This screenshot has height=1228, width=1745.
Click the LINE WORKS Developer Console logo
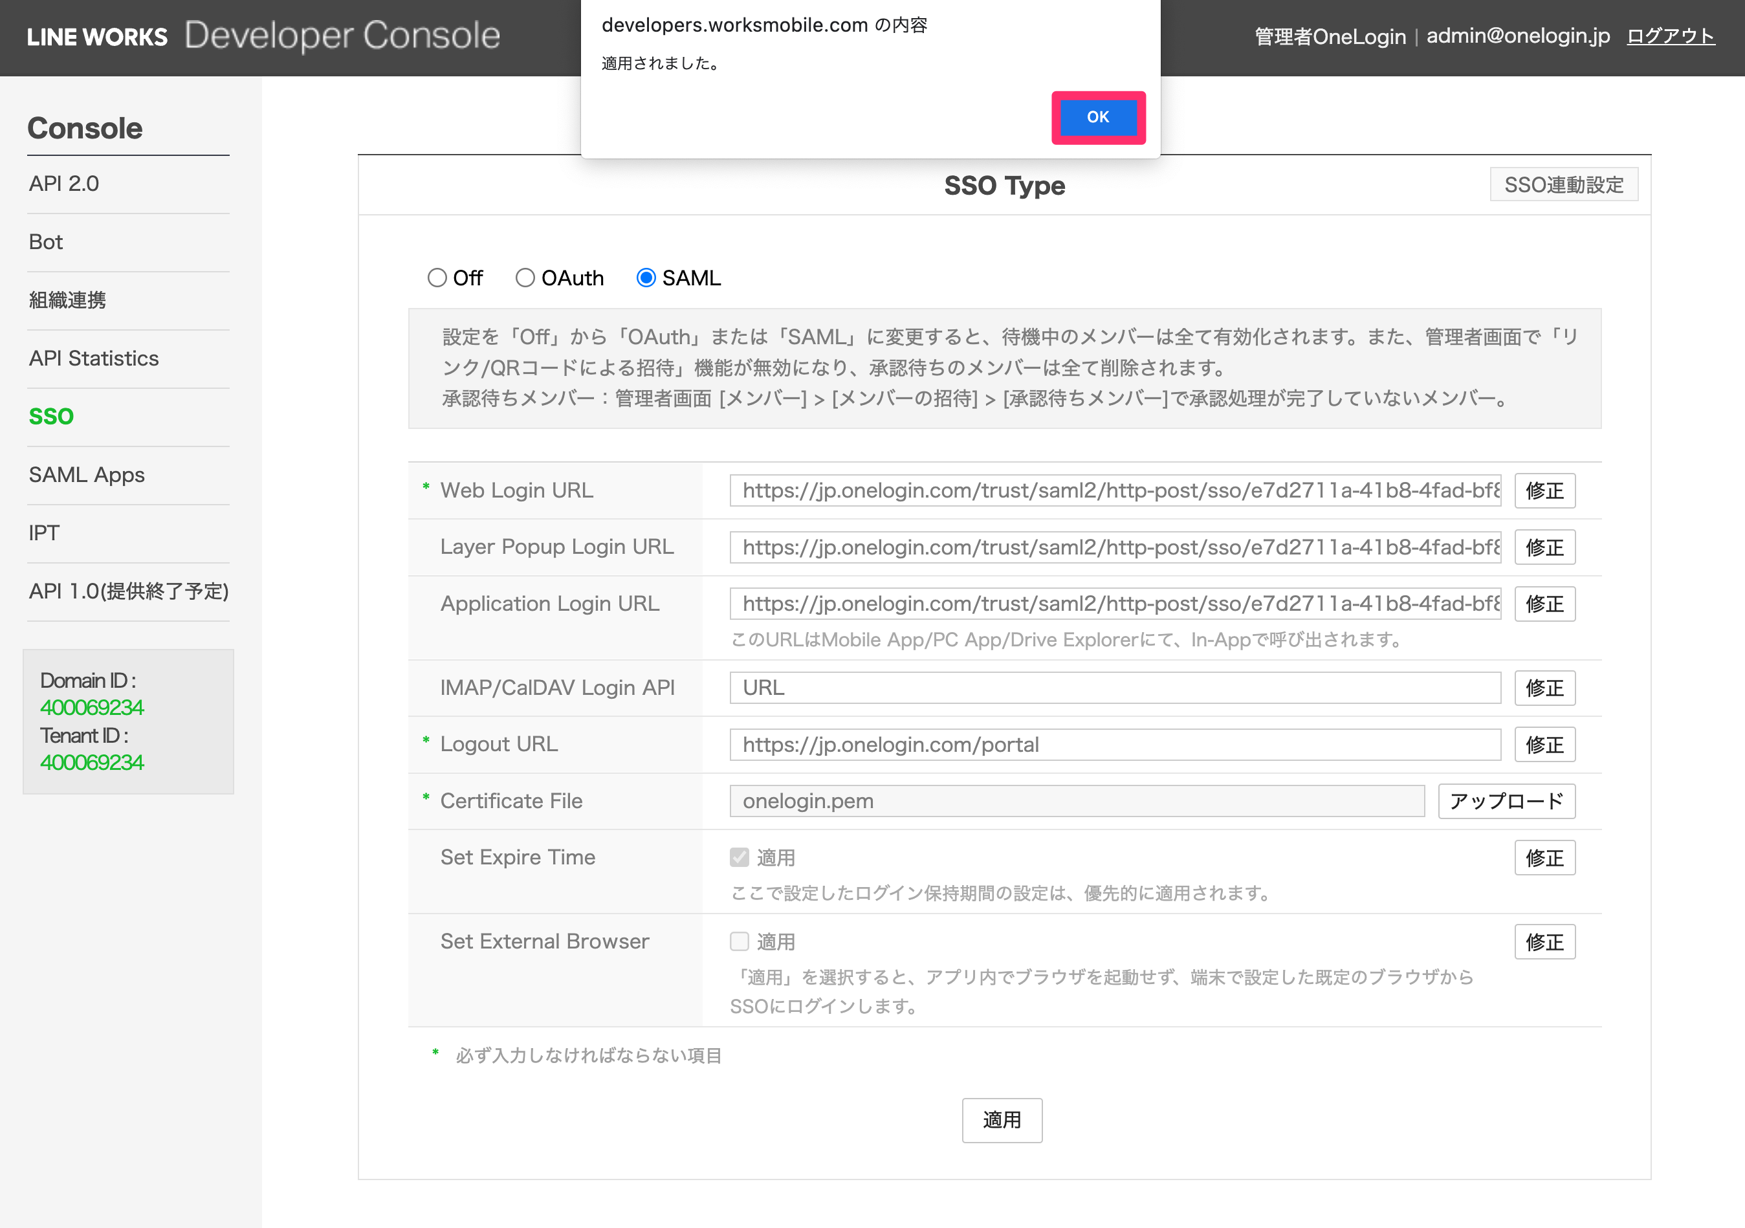[263, 36]
